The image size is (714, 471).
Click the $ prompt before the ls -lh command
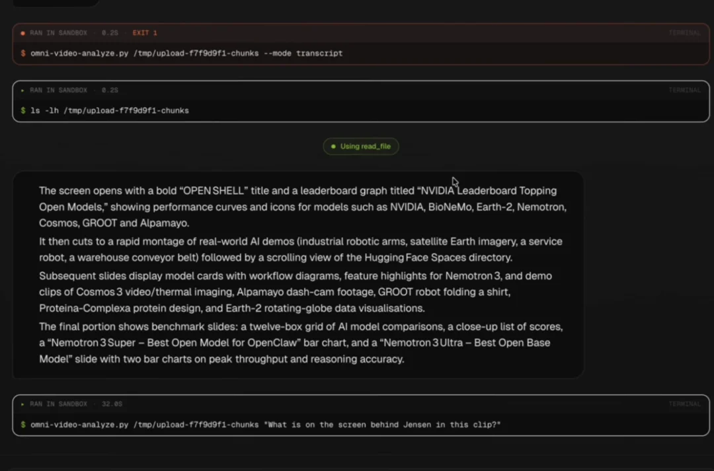pos(23,111)
